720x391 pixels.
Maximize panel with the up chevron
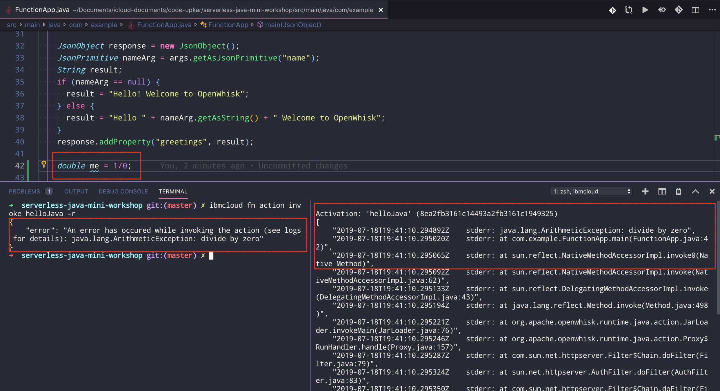(695, 191)
